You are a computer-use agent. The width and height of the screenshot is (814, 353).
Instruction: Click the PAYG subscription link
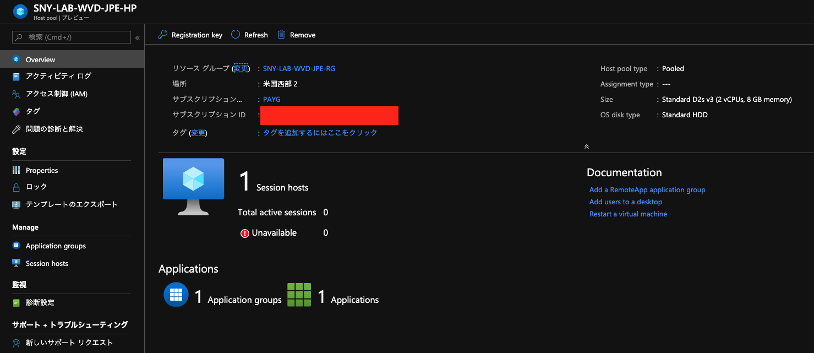pos(272,100)
